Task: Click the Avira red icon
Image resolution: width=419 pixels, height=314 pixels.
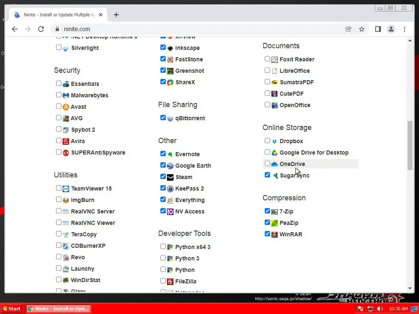Action: click(x=66, y=141)
